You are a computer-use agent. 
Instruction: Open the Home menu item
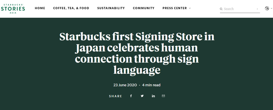tap(40, 8)
